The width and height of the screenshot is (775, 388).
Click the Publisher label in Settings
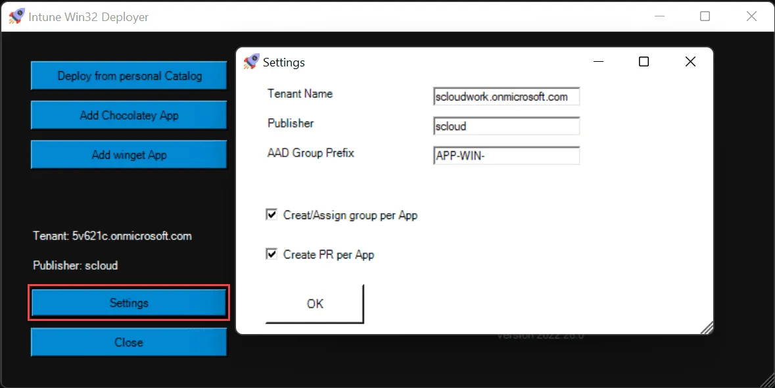[x=291, y=123]
